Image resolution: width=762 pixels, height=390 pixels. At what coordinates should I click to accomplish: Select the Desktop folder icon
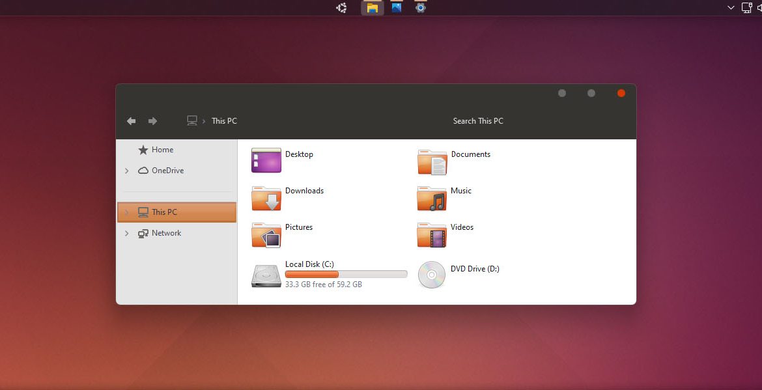[x=266, y=160]
